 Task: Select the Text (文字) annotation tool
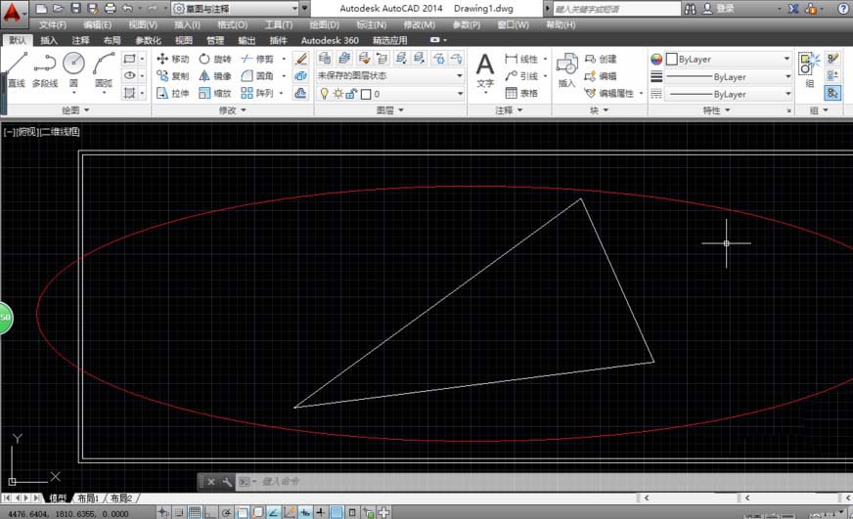485,70
